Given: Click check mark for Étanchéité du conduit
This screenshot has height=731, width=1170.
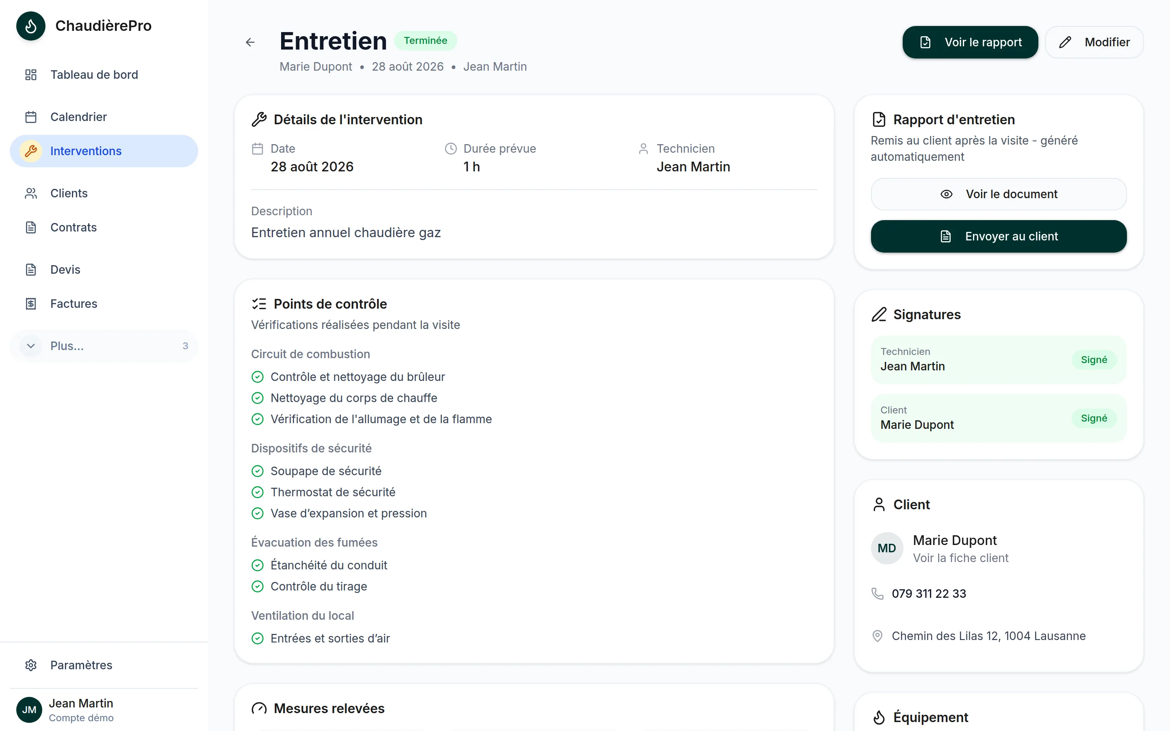Looking at the screenshot, I should (x=258, y=566).
